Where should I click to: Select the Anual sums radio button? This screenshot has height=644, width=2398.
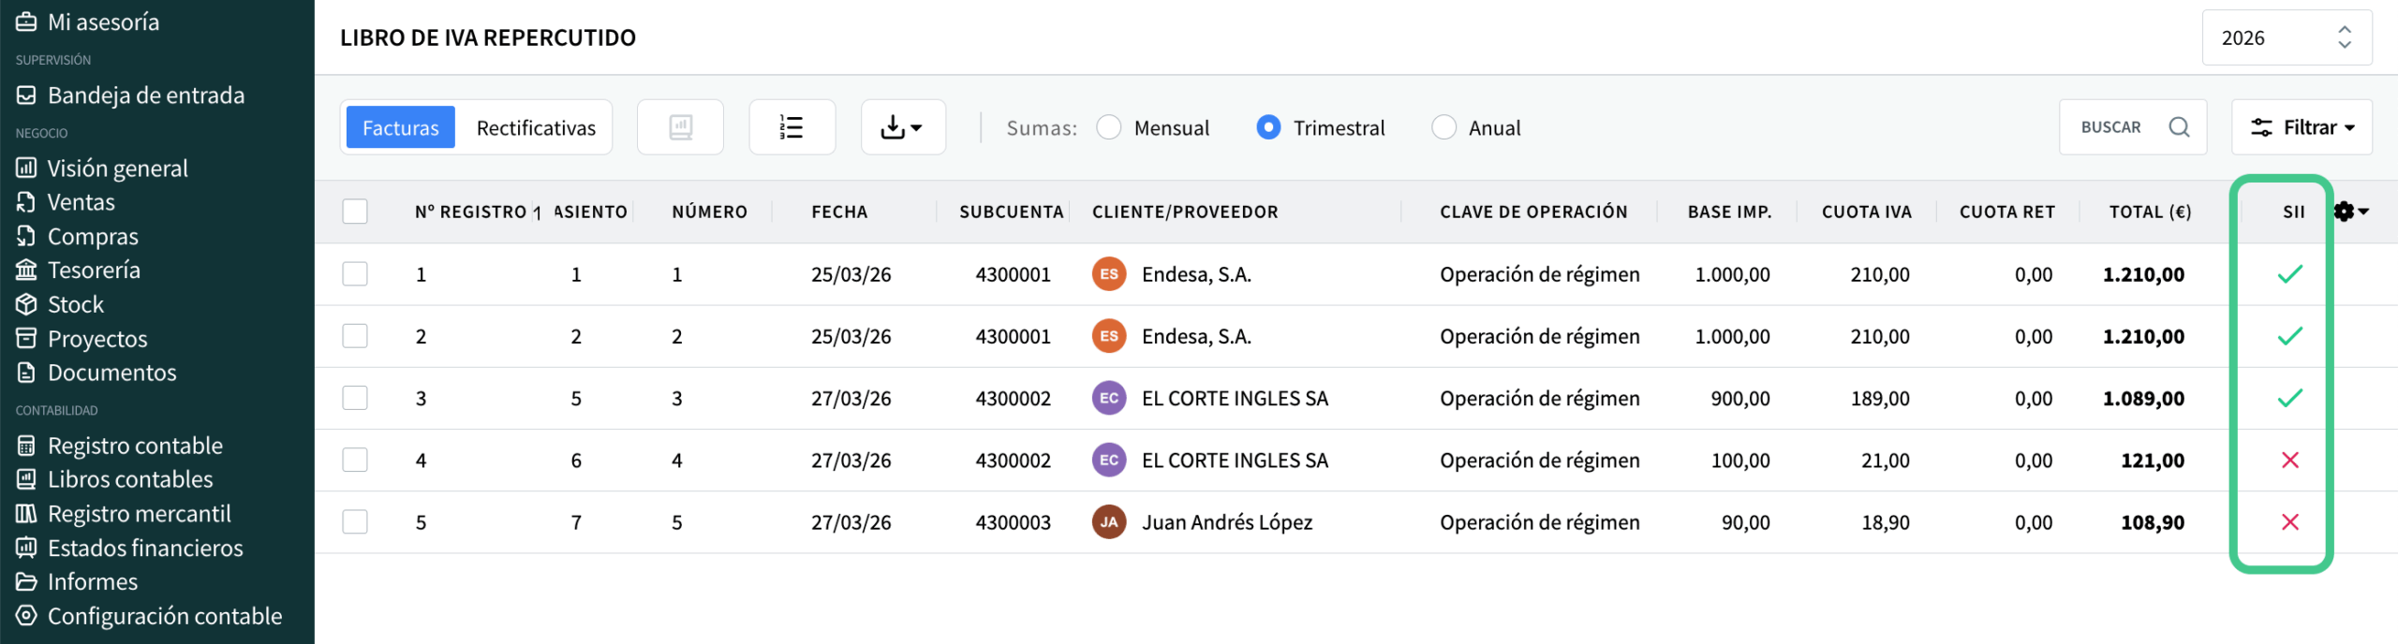coord(1443,127)
